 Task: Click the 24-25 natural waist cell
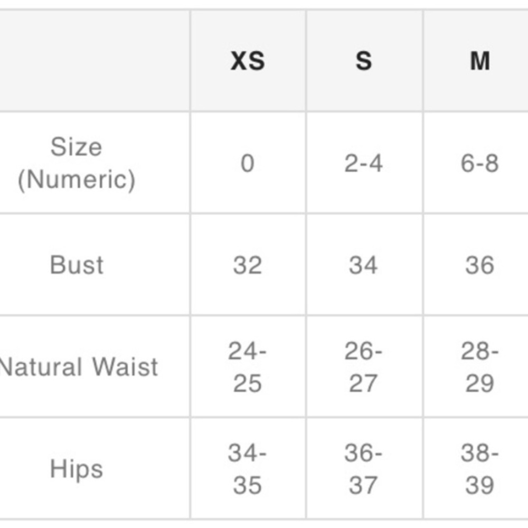point(248,367)
